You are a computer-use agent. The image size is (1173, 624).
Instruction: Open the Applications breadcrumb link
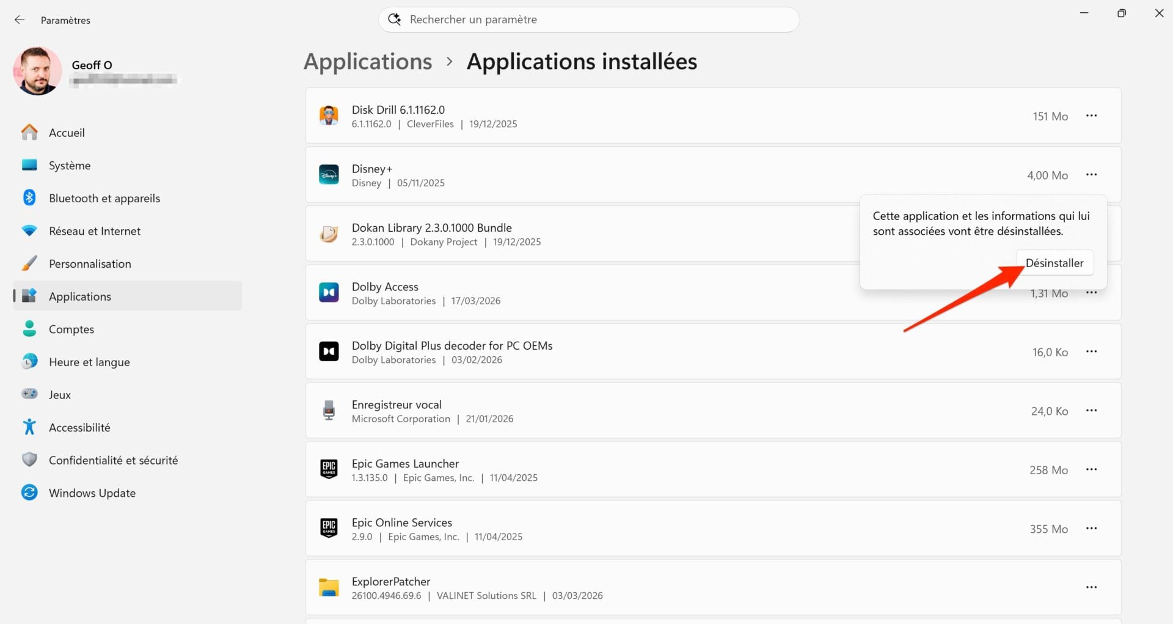tap(367, 61)
